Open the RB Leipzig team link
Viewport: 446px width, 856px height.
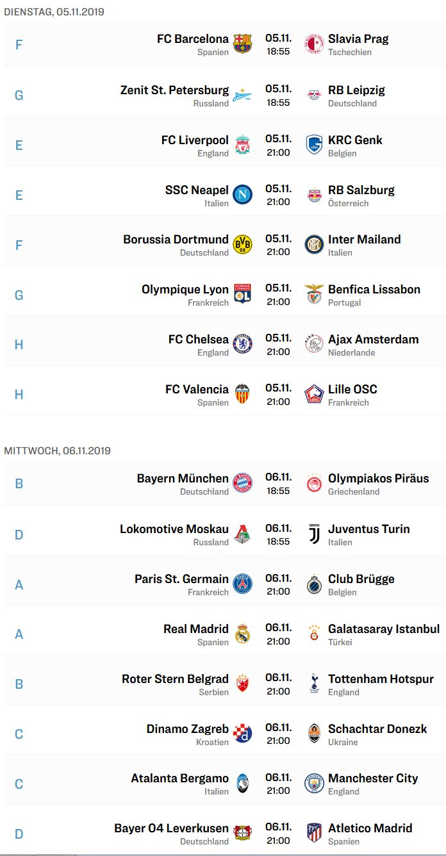tap(356, 90)
